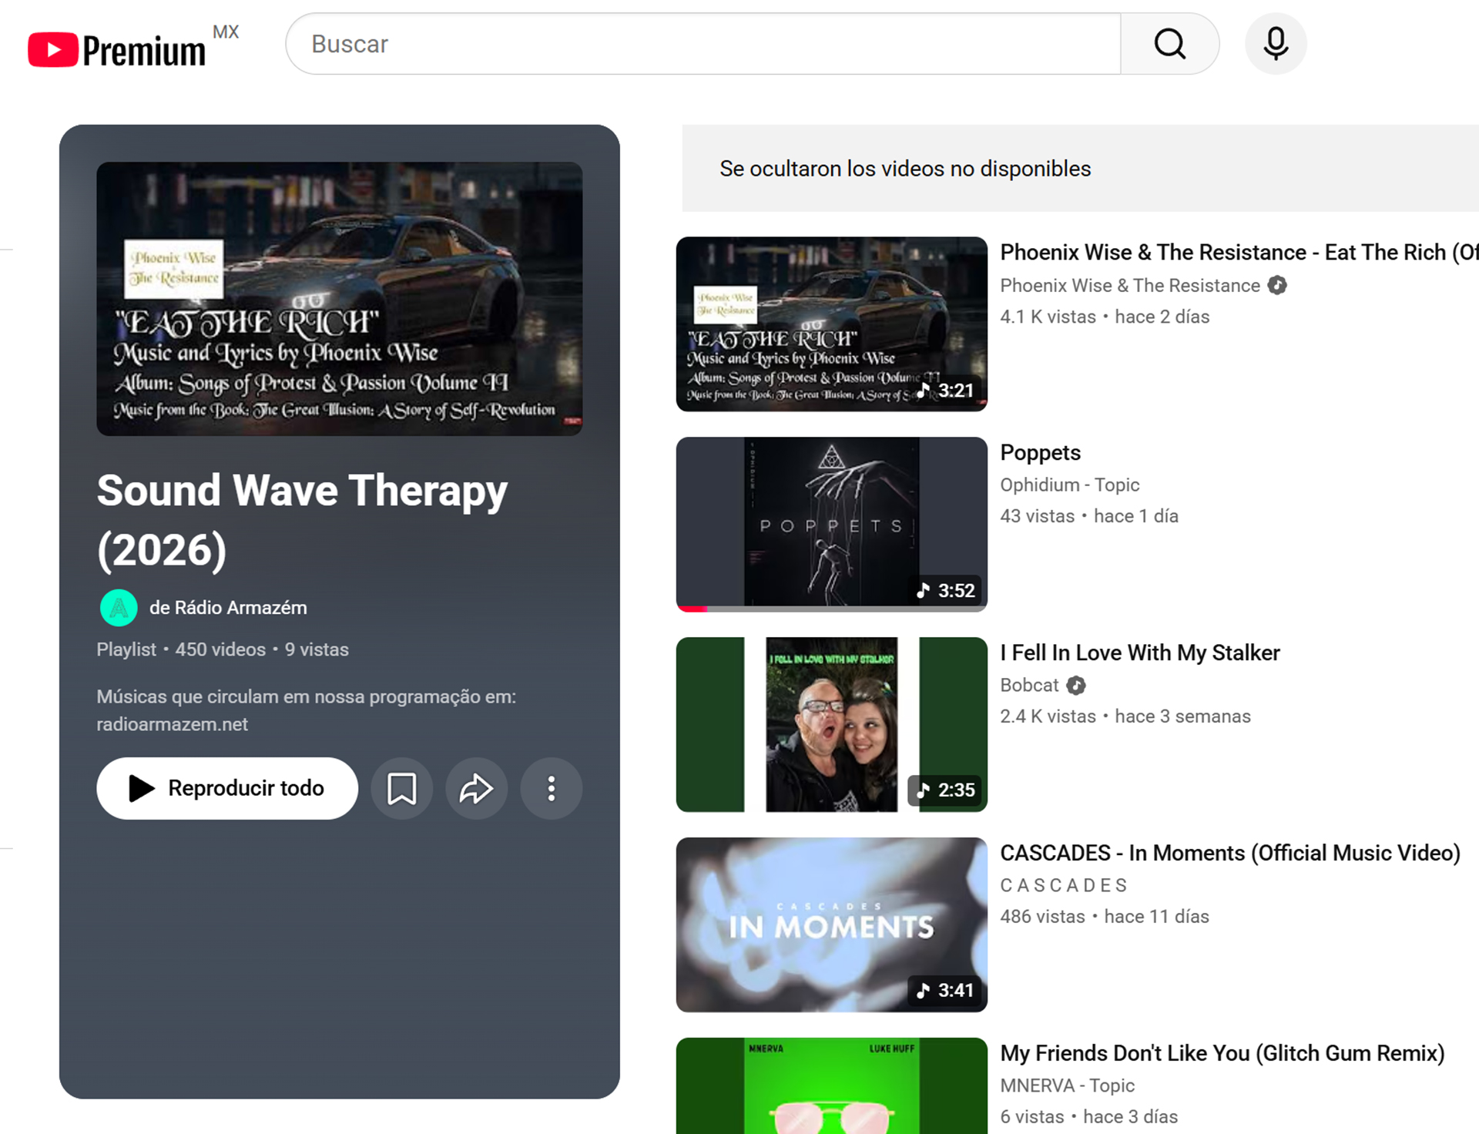1479x1134 pixels.
Task: Click Stalker video 2:35 thumbnail
Action: 831,724
